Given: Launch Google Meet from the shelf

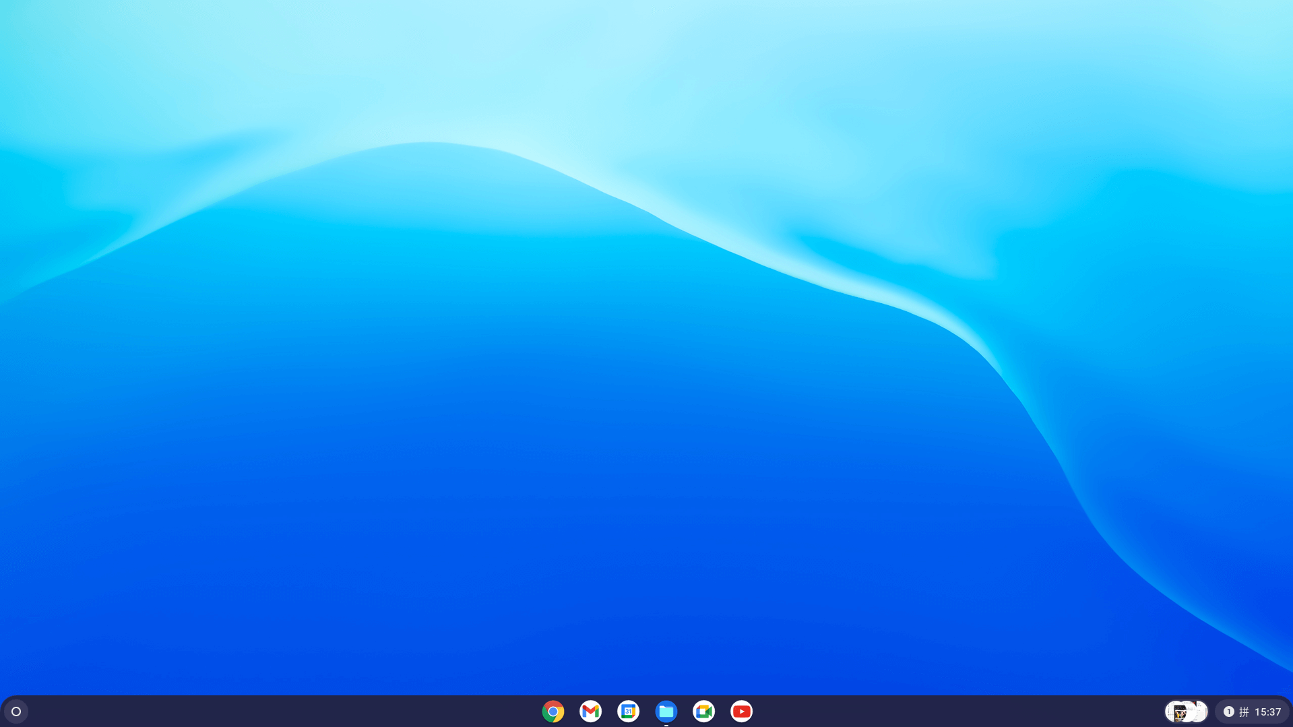Looking at the screenshot, I should [703, 712].
